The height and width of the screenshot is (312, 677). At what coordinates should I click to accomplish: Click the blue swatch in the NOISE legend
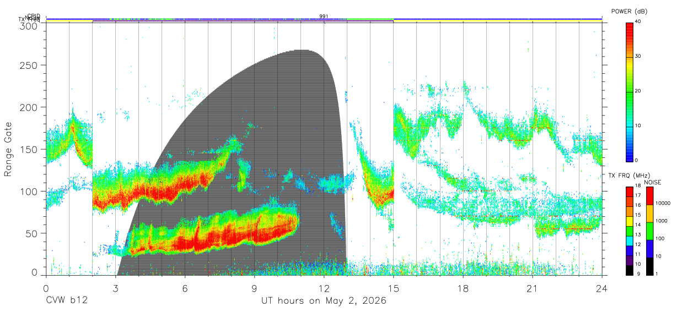[649, 248]
